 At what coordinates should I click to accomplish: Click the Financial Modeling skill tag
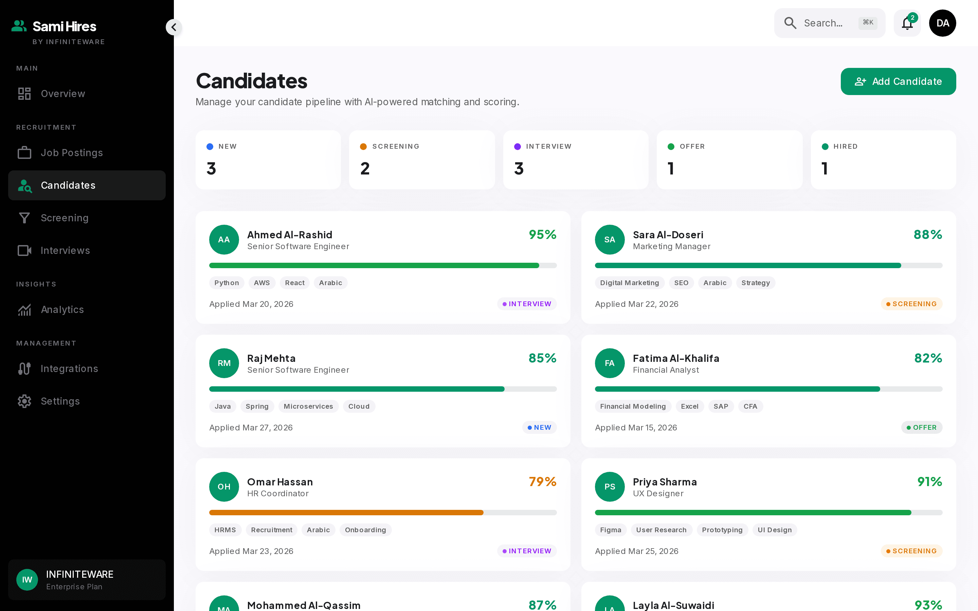point(633,406)
